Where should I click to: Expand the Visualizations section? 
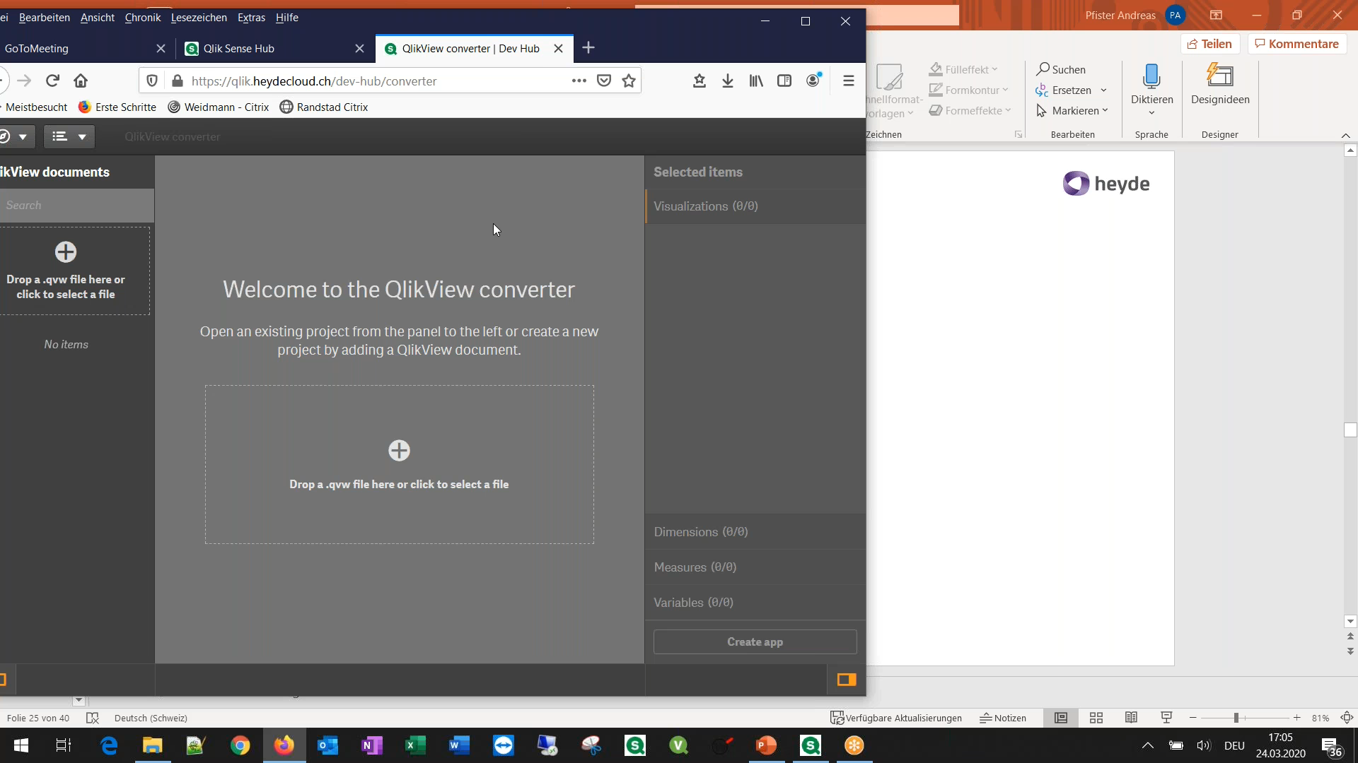706,206
